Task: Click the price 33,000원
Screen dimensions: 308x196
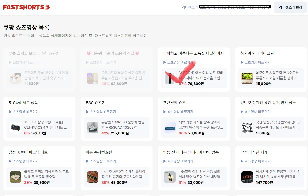Action: tap(196, 183)
